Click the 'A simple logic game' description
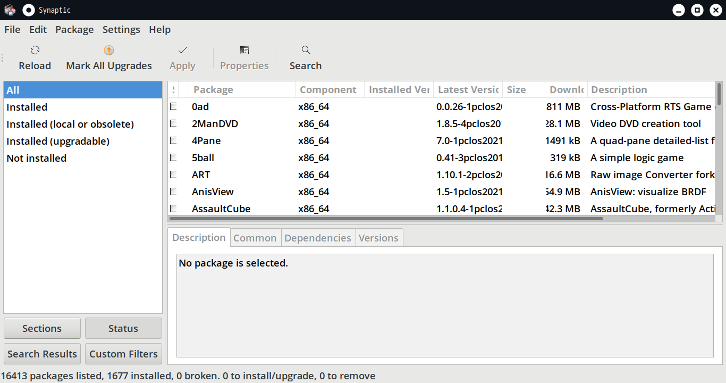 tap(637, 157)
